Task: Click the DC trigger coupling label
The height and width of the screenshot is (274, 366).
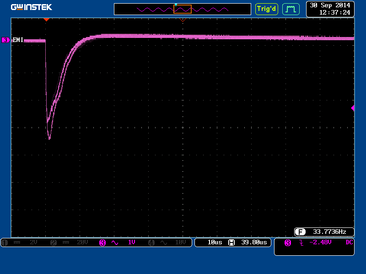Action: pos(349,242)
